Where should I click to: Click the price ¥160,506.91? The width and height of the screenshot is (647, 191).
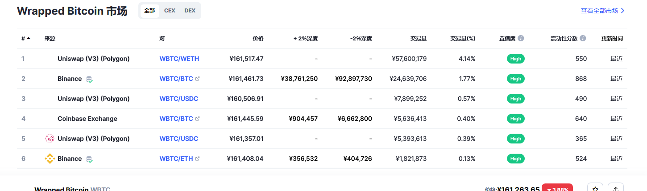point(245,99)
